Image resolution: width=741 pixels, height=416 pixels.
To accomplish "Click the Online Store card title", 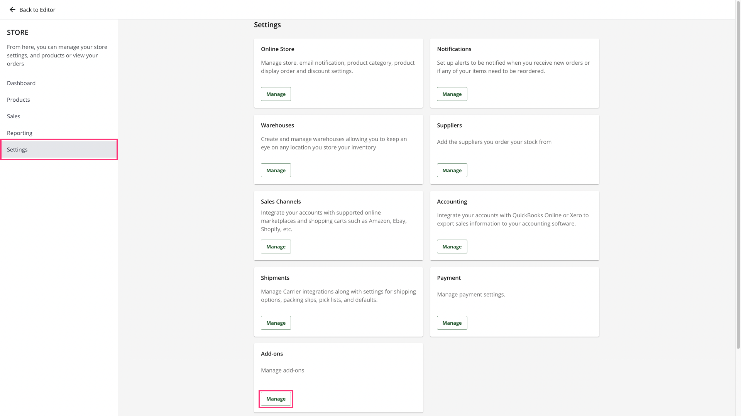I will click(x=277, y=49).
